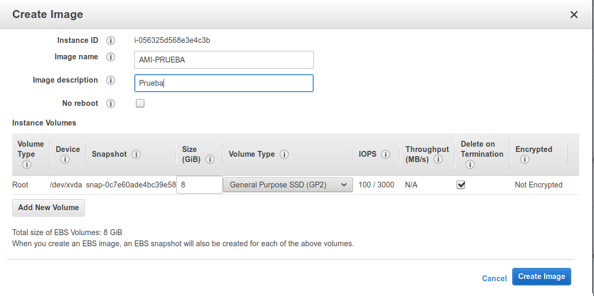Click info icon beside Image description

click(110, 80)
